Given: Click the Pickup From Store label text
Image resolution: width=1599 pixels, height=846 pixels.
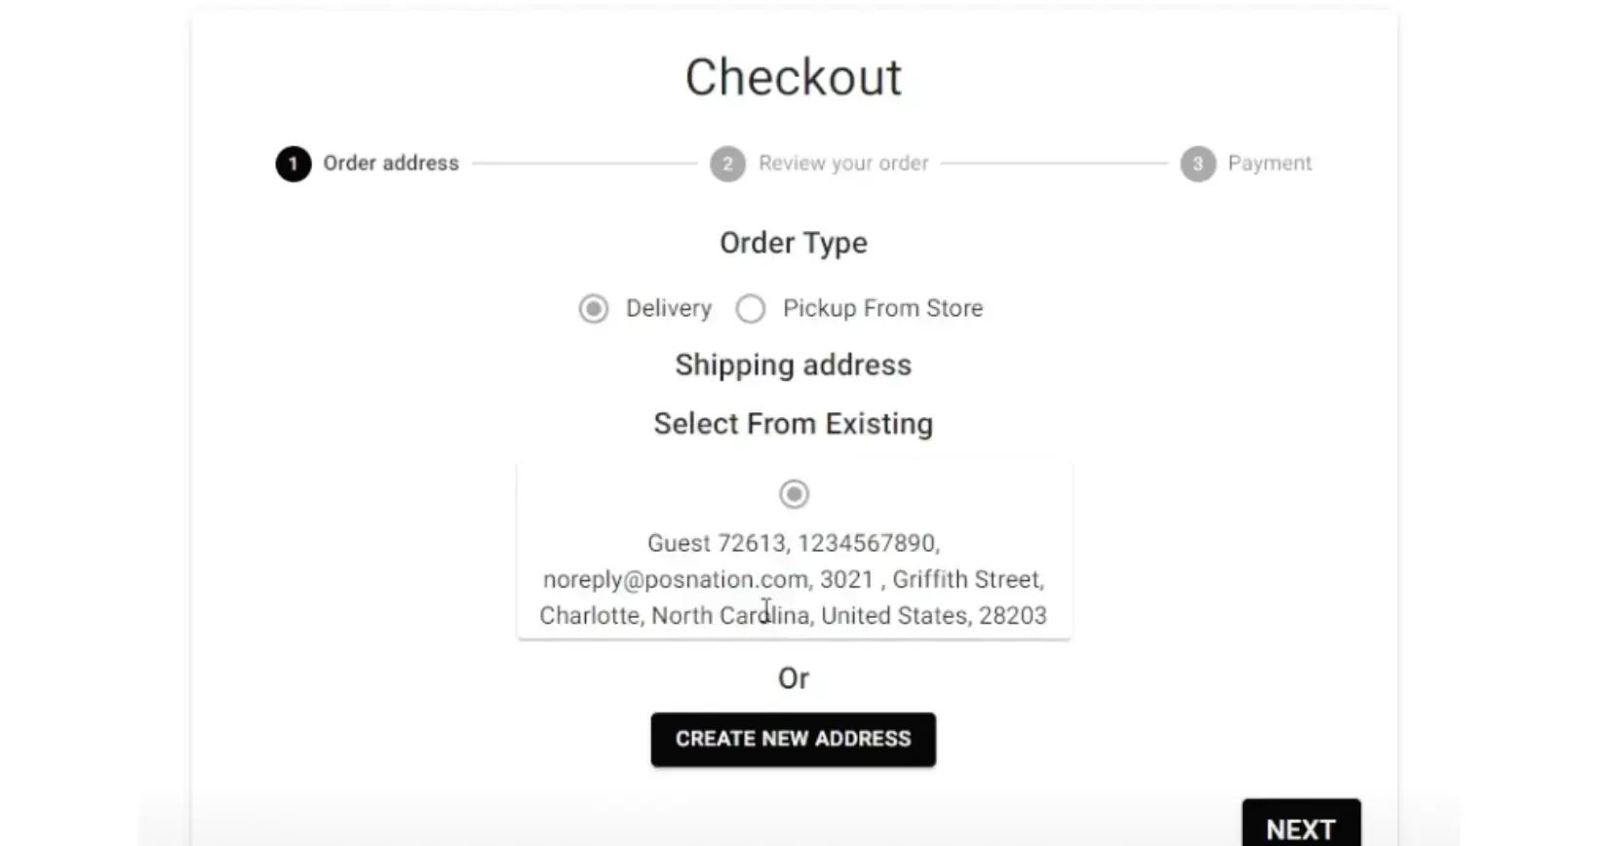Looking at the screenshot, I should coord(882,309).
